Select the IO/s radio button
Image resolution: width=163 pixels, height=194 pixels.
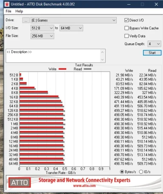point(141,172)
